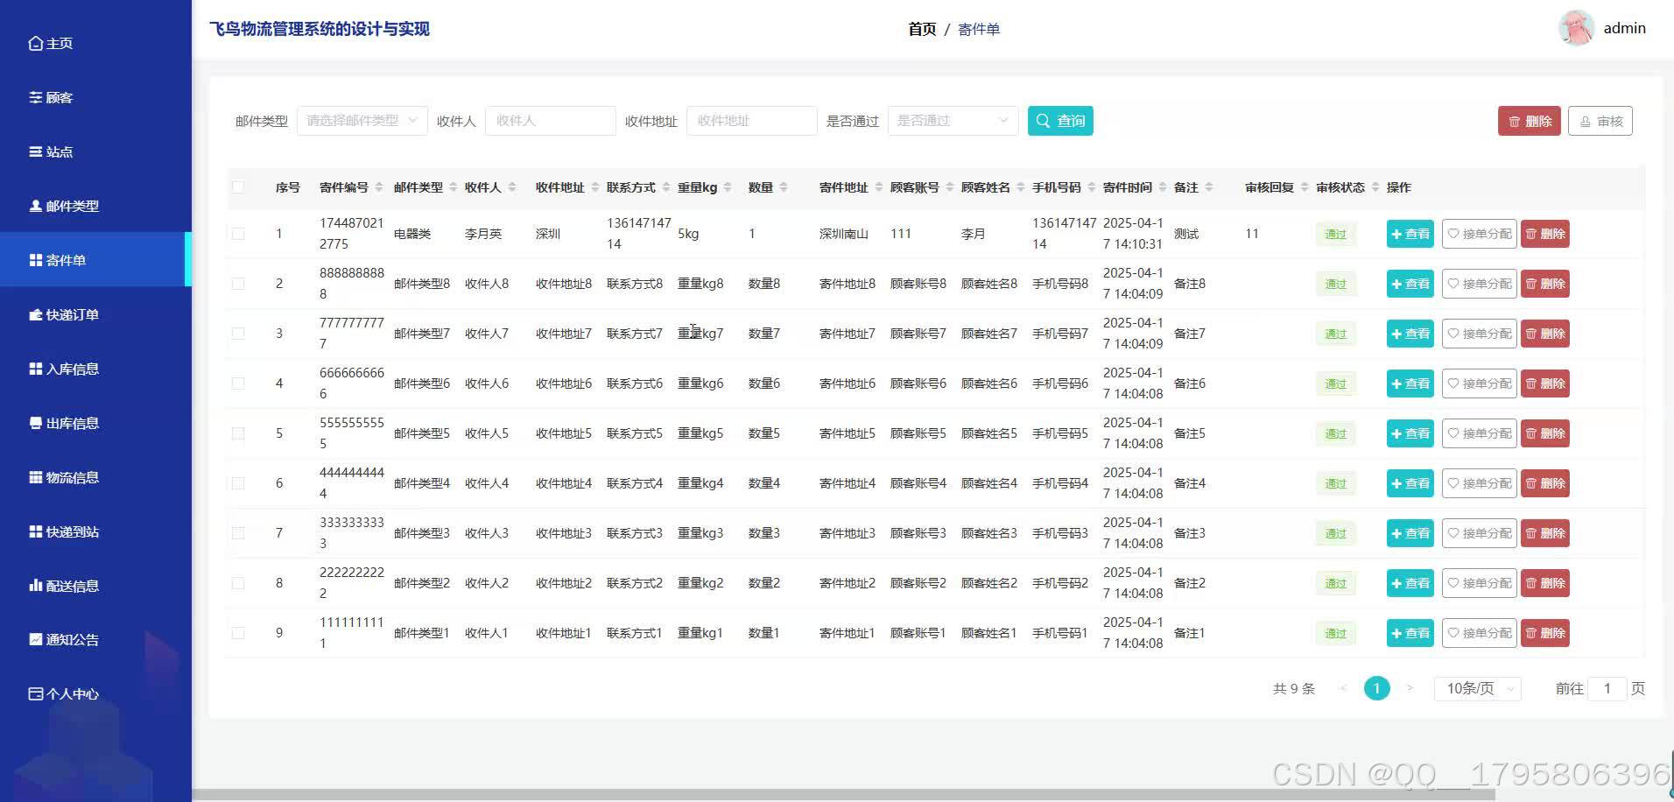Image resolution: width=1674 pixels, height=802 pixels.
Task: Click 删除 for row 收件人1
Action: click(x=1544, y=633)
